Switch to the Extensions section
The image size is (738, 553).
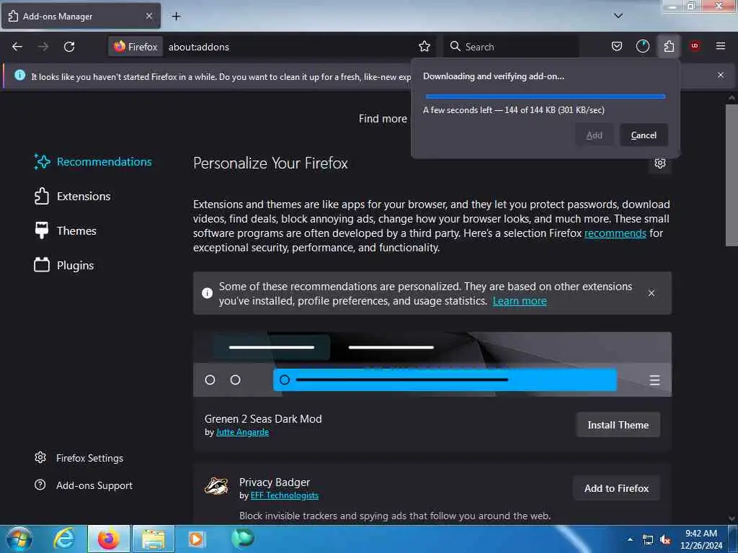pyautogui.click(x=73, y=196)
